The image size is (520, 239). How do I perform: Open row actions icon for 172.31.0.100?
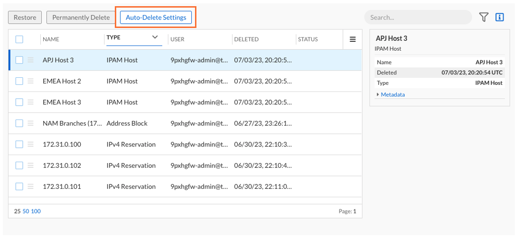point(31,144)
